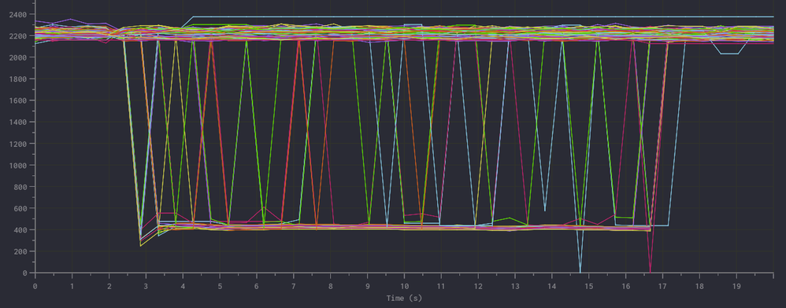Click the 5 tick label on time axis

pos(220,287)
